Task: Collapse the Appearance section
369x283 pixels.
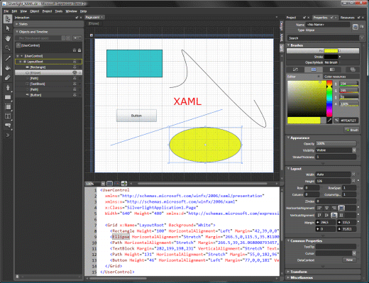Action: click(x=288, y=138)
